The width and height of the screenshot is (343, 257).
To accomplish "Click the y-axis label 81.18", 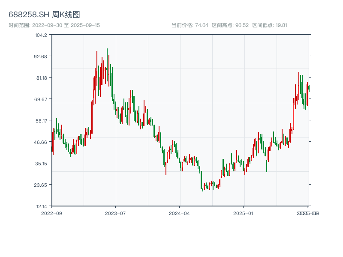I will [42, 78].
